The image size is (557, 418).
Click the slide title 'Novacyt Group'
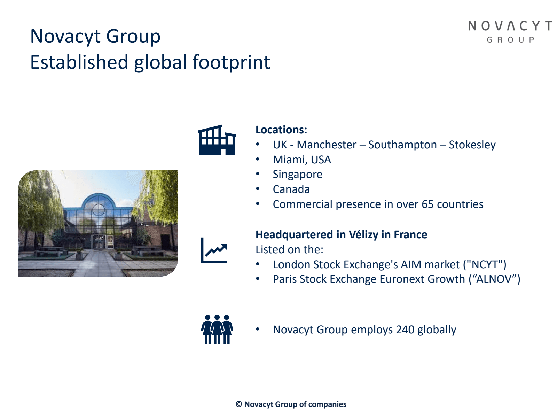point(95,36)
